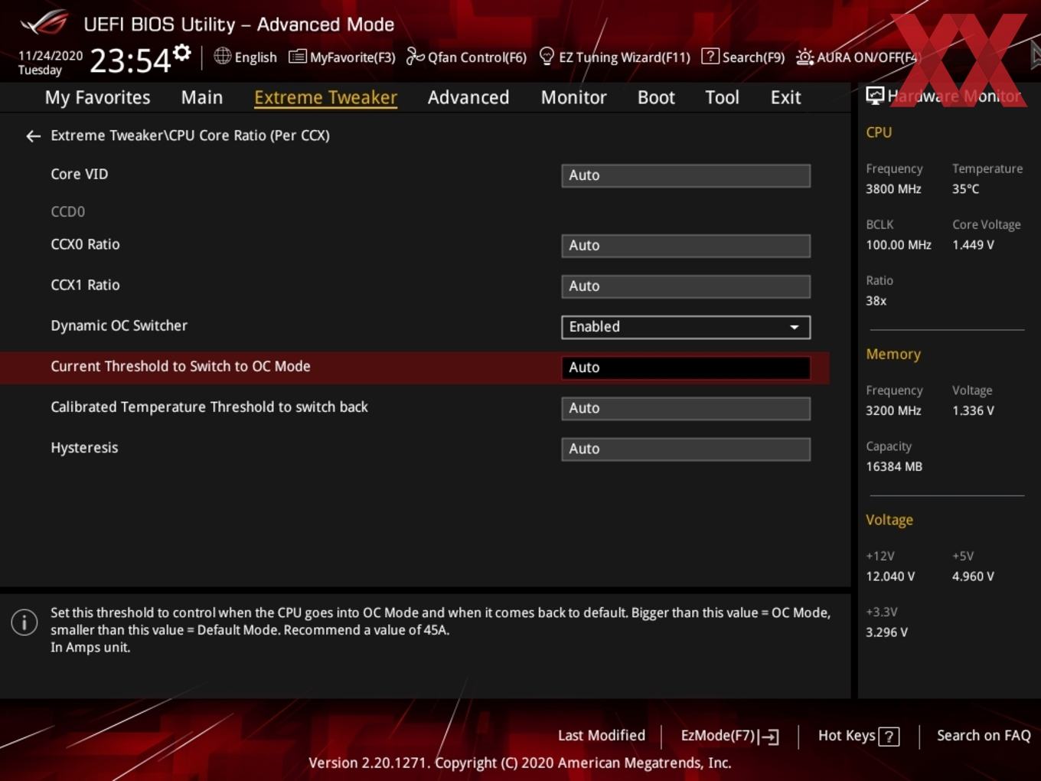Click the CPU temperature 35°C value

point(965,189)
